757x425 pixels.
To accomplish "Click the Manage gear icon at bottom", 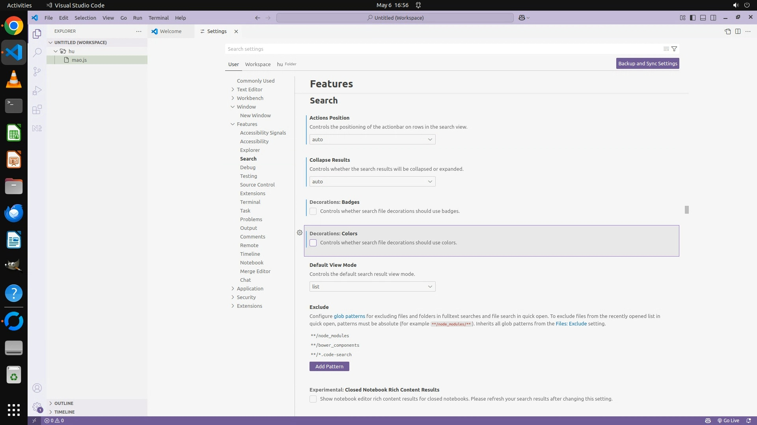I will tap(37, 407).
